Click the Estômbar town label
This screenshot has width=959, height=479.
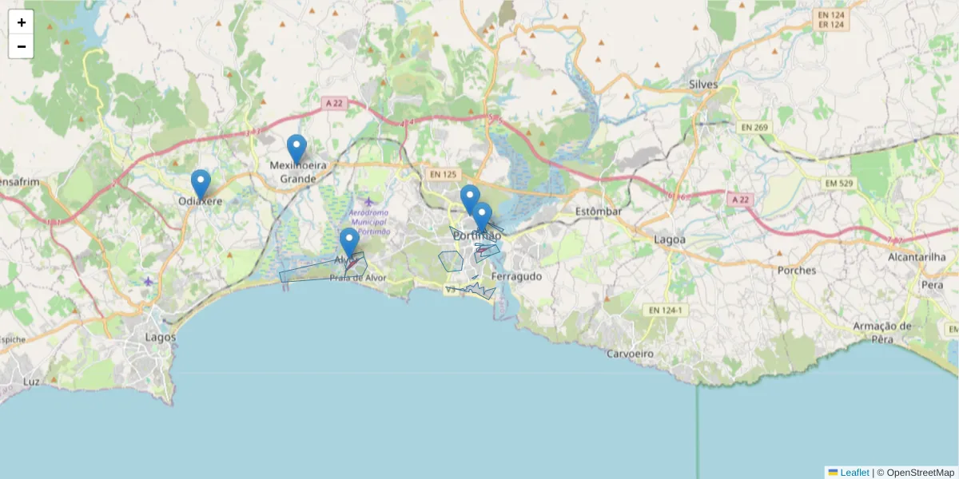599,212
